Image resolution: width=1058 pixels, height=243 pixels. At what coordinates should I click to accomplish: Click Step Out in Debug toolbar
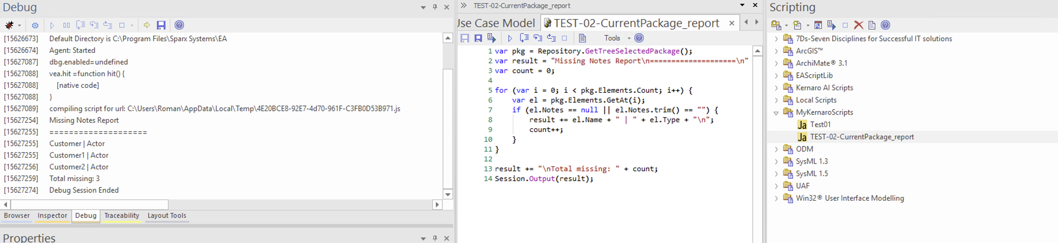coord(108,25)
